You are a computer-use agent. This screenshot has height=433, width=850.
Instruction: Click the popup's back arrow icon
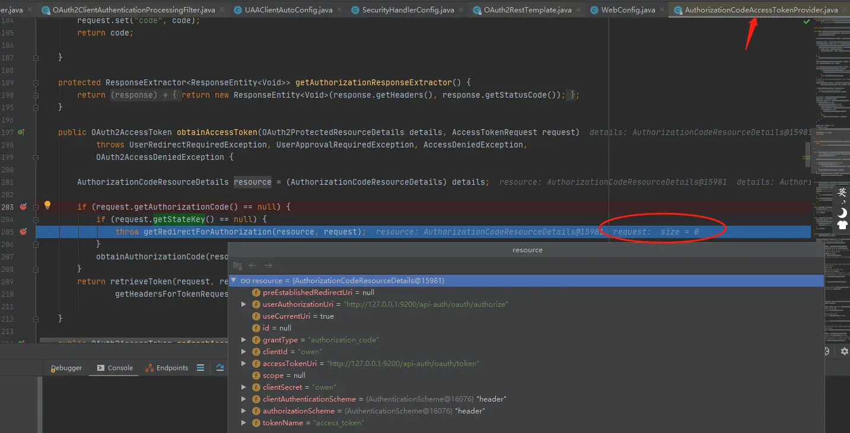click(x=253, y=266)
